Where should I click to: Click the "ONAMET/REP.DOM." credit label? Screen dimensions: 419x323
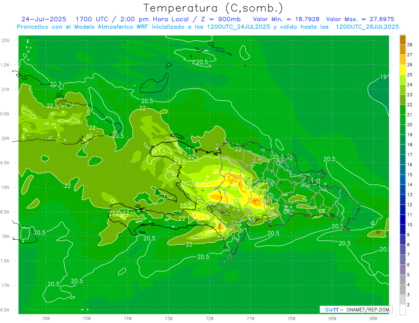coord(368,309)
